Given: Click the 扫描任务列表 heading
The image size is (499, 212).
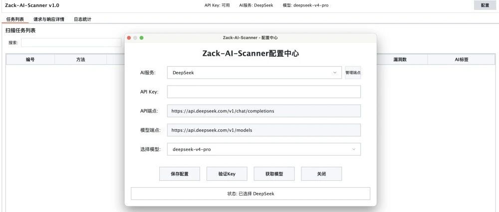Looking at the screenshot, I should coord(20,30).
